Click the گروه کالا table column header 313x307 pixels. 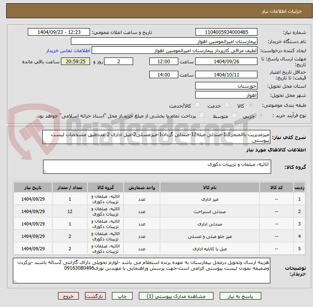click(105, 187)
